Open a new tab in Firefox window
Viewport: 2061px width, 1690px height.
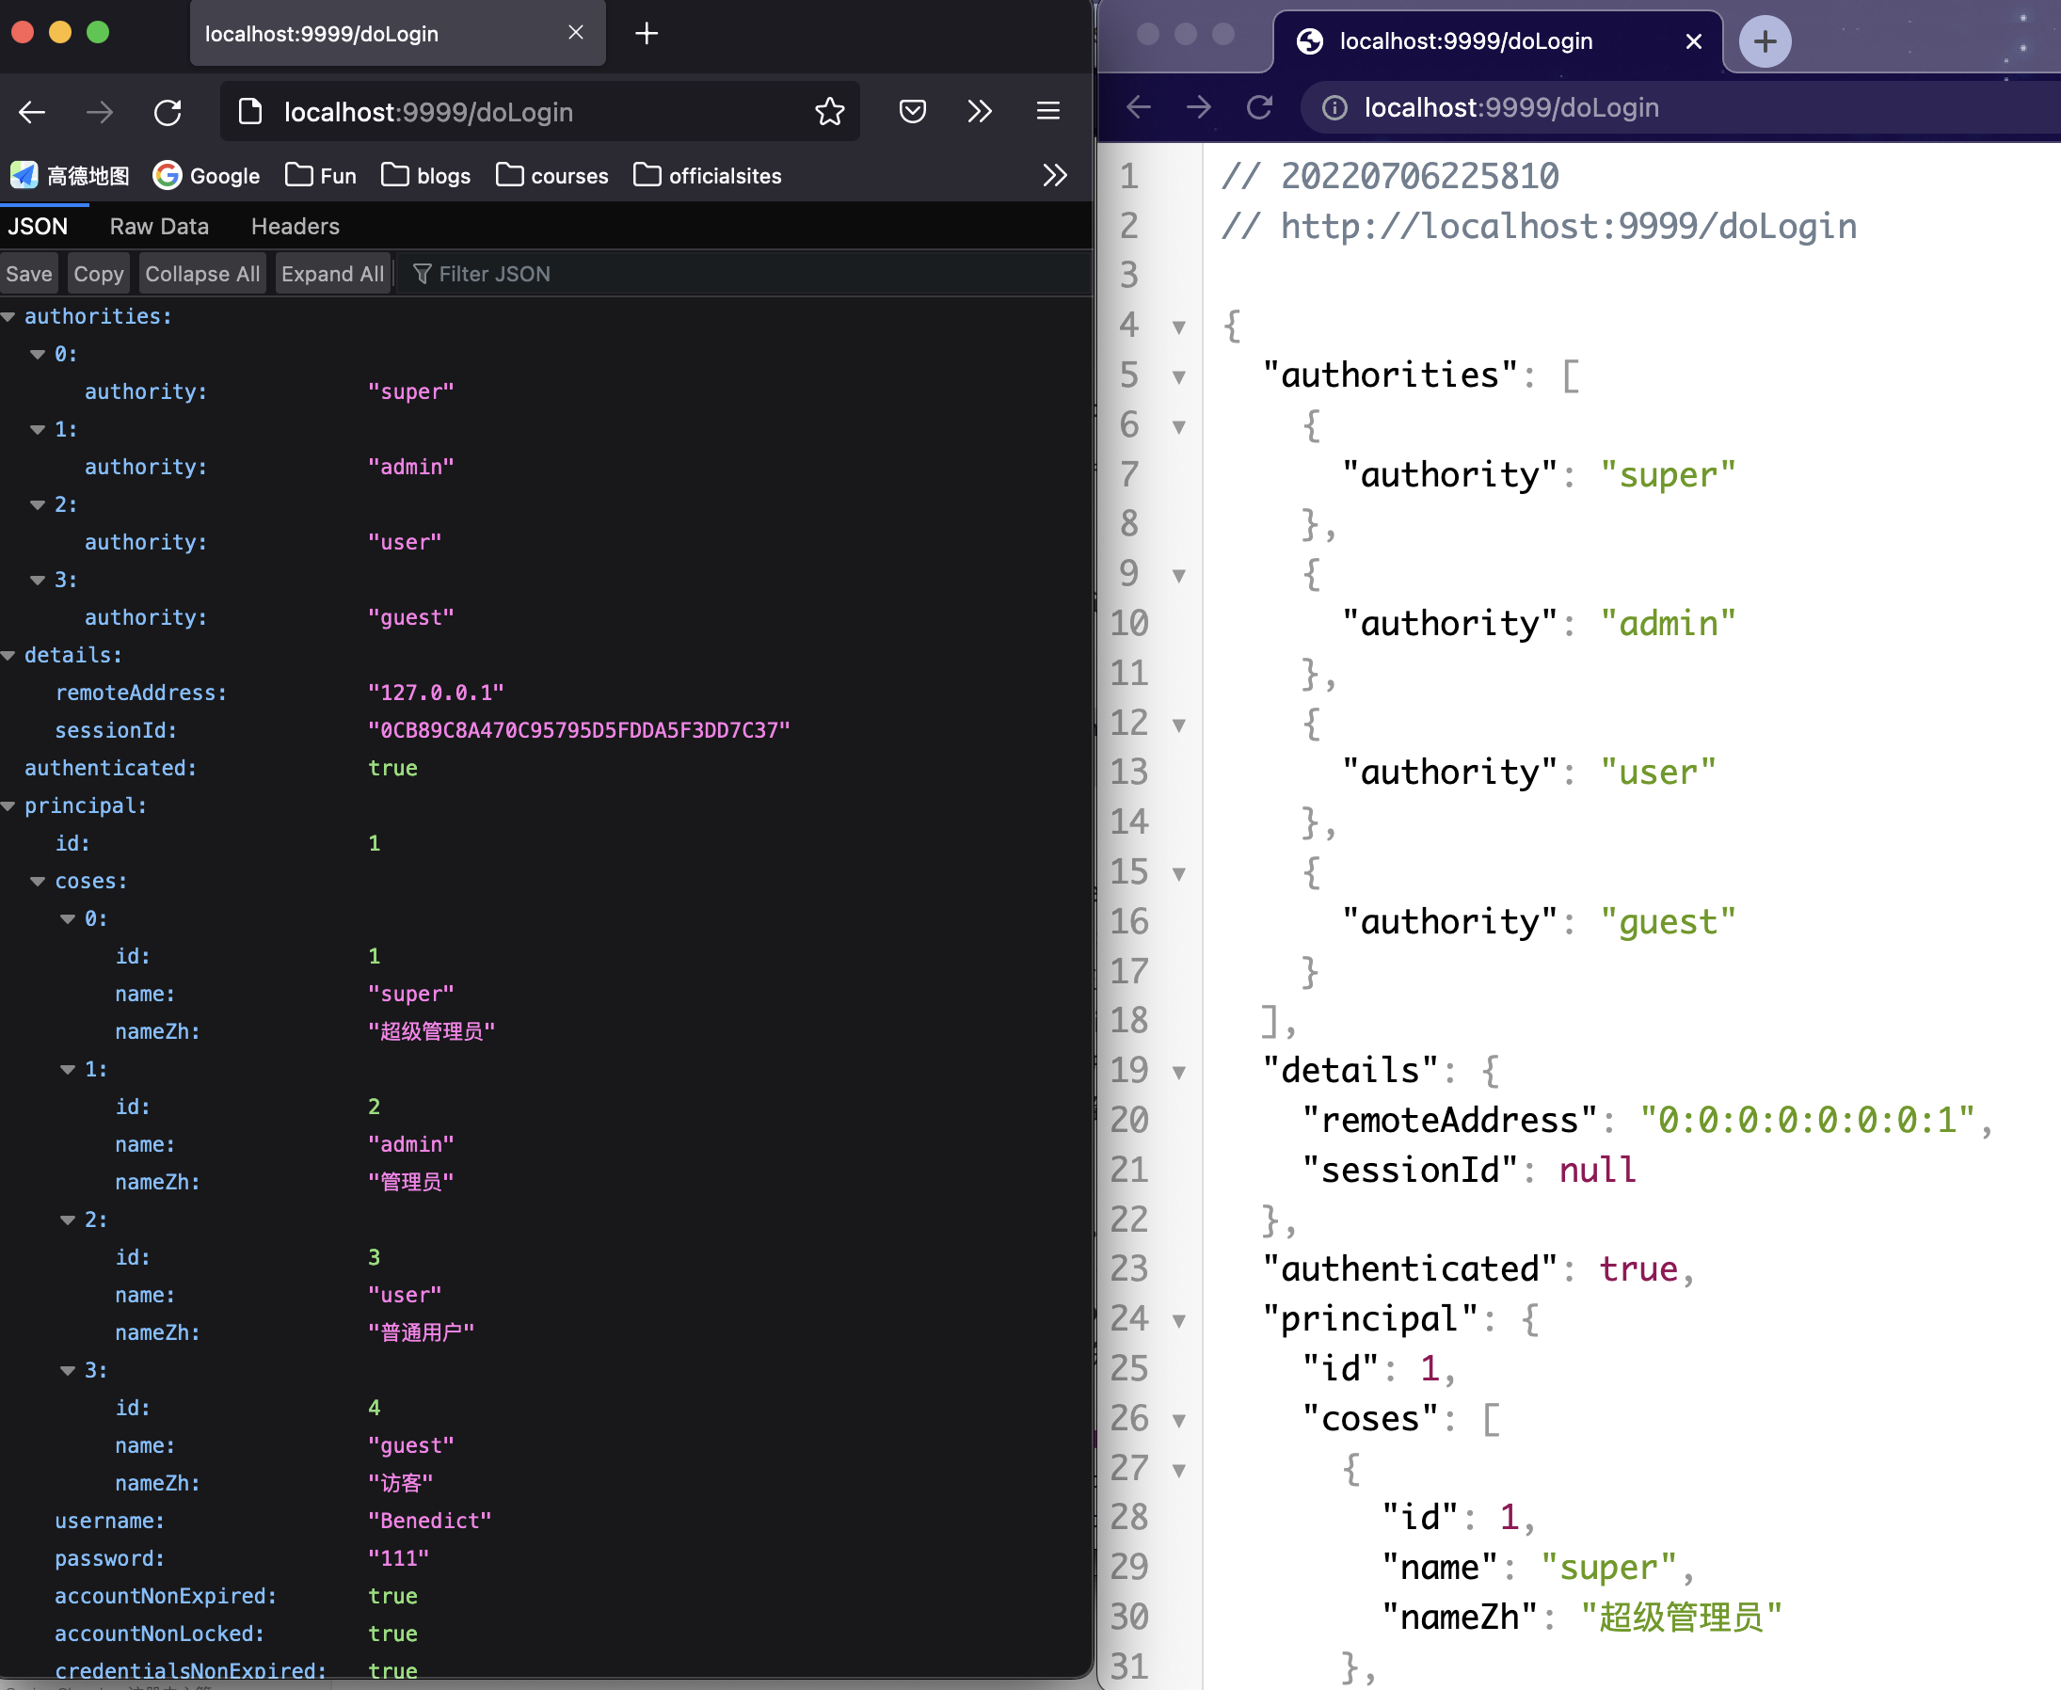(x=647, y=34)
